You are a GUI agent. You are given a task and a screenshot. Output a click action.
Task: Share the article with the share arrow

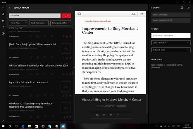(142, 14)
